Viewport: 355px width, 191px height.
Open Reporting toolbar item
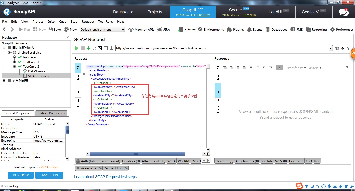pos(316,29)
